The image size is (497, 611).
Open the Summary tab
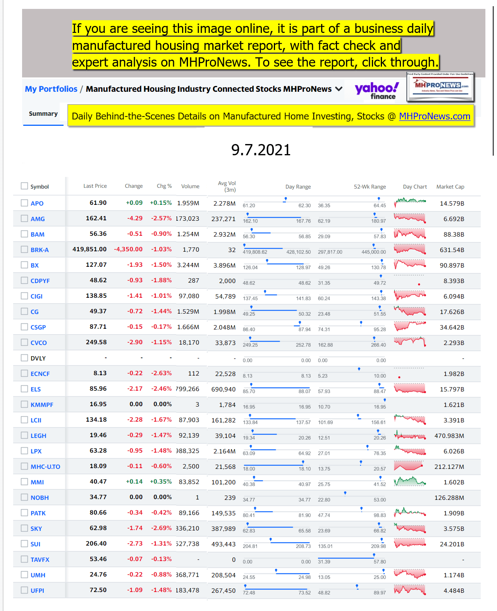[x=43, y=113]
